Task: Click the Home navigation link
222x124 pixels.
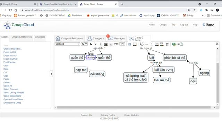Action: 152,24
